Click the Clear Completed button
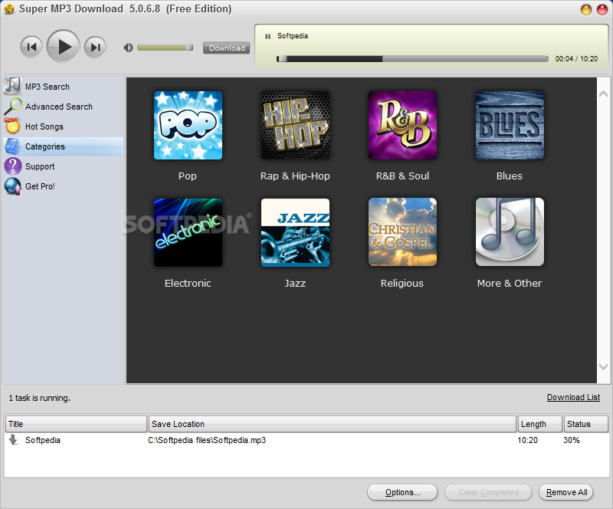613x509 pixels. click(x=488, y=492)
